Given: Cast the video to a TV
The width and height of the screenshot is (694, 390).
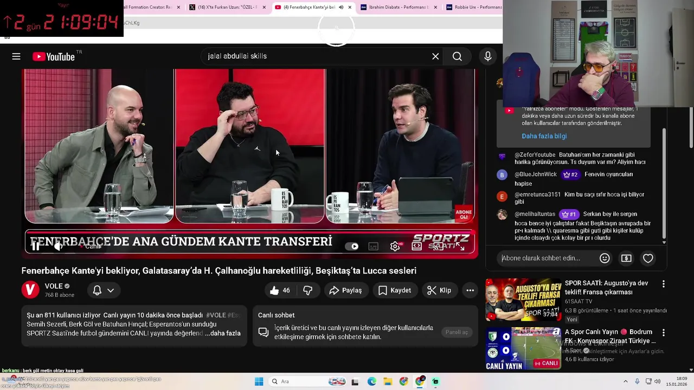Looking at the screenshot, I should click(x=438, y=246).
